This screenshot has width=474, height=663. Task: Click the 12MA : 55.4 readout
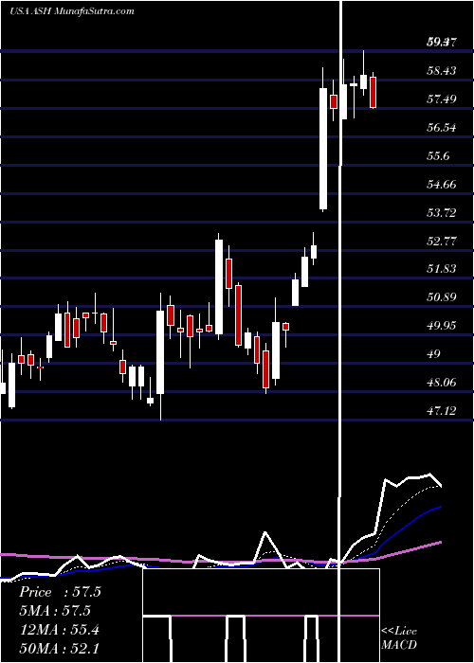point(59,630)
